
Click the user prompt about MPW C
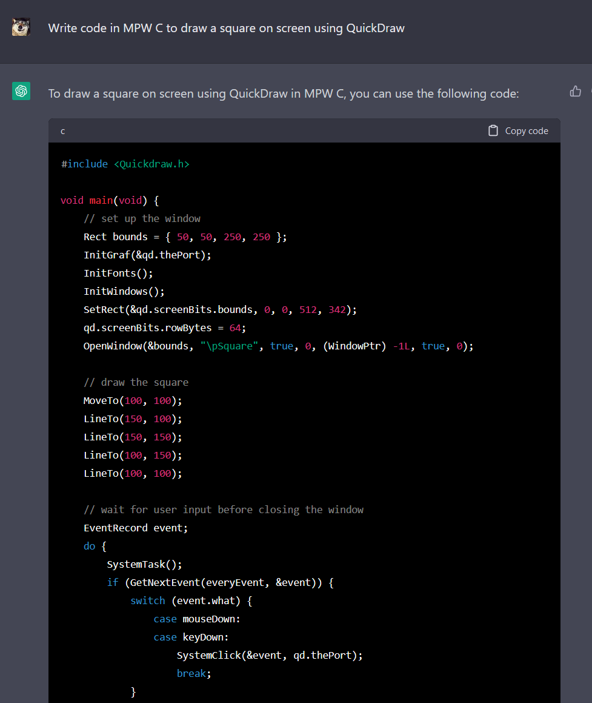point(226,29)
